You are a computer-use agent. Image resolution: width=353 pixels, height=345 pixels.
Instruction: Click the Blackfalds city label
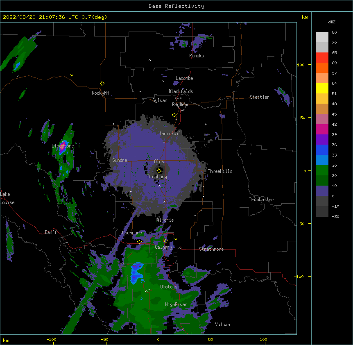181,91
